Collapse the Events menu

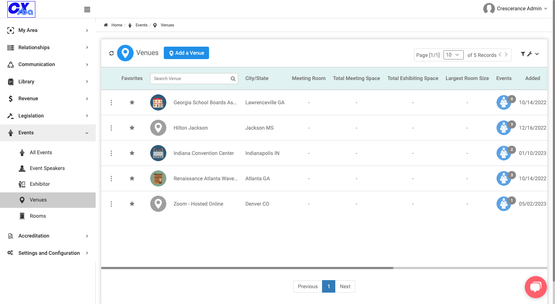point(48,133)
